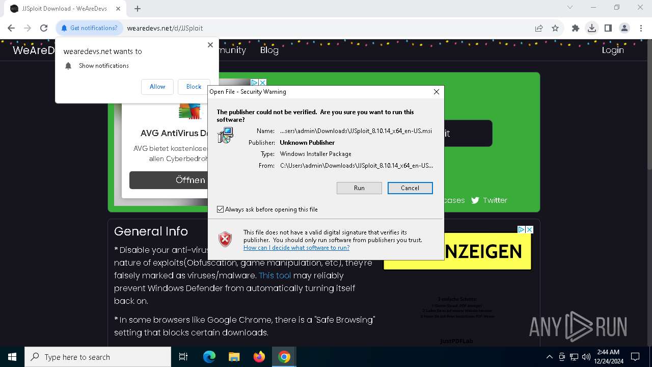
Task: Open volume control in system tray
Action: point(586,357)
